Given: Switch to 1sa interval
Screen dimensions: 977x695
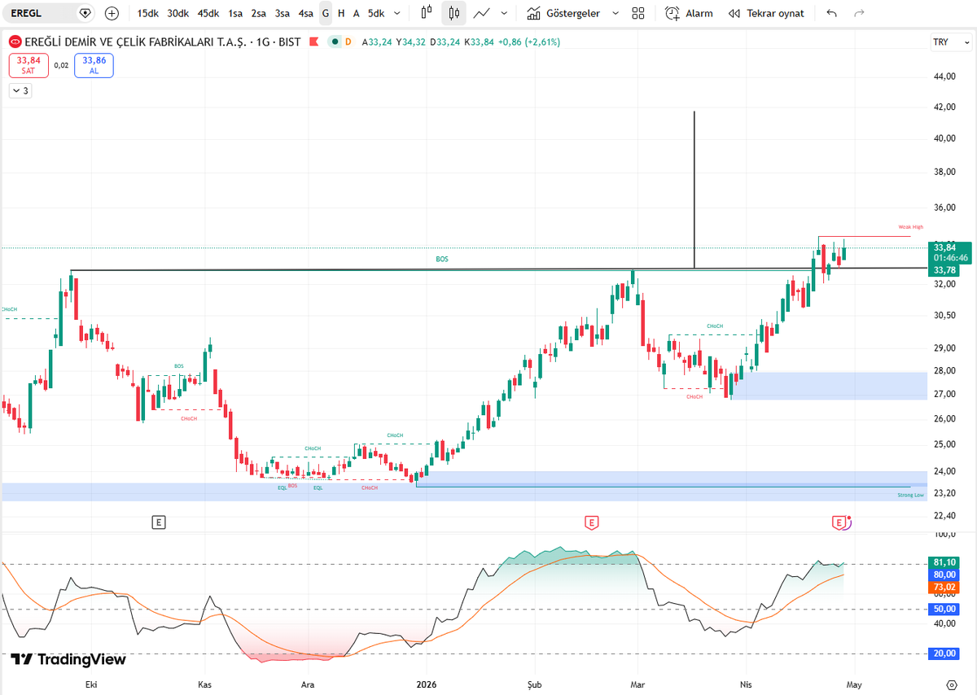Looking at the screenshot, I should 235,13.
